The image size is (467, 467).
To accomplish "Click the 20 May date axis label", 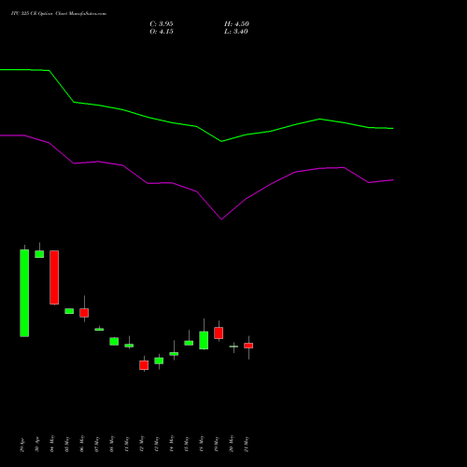I will [232, 444].
